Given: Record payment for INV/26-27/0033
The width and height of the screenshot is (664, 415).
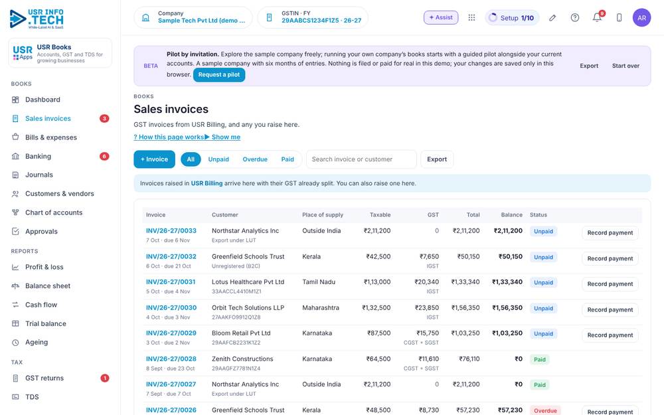Looking at the screenshot, I should (x=610, y=233).
